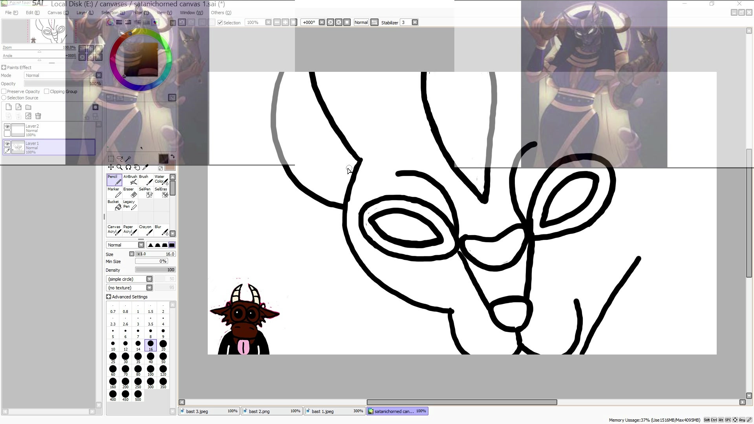Click the undo button in toolbar
The width and height of the screenshot is (754, 424).
tap(182, 22)
